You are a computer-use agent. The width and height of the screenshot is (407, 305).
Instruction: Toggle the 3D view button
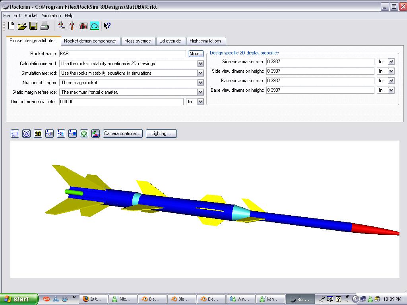pyautogui.click(x=38, y=134)
